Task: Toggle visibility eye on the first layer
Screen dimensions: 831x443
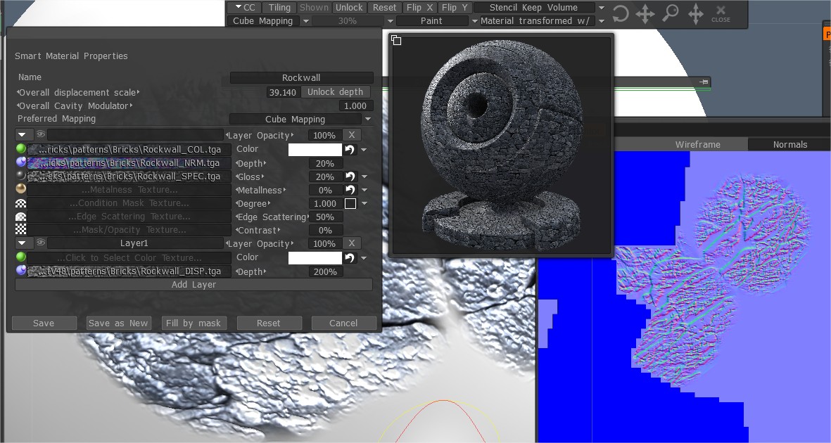Action: (41, 134)
